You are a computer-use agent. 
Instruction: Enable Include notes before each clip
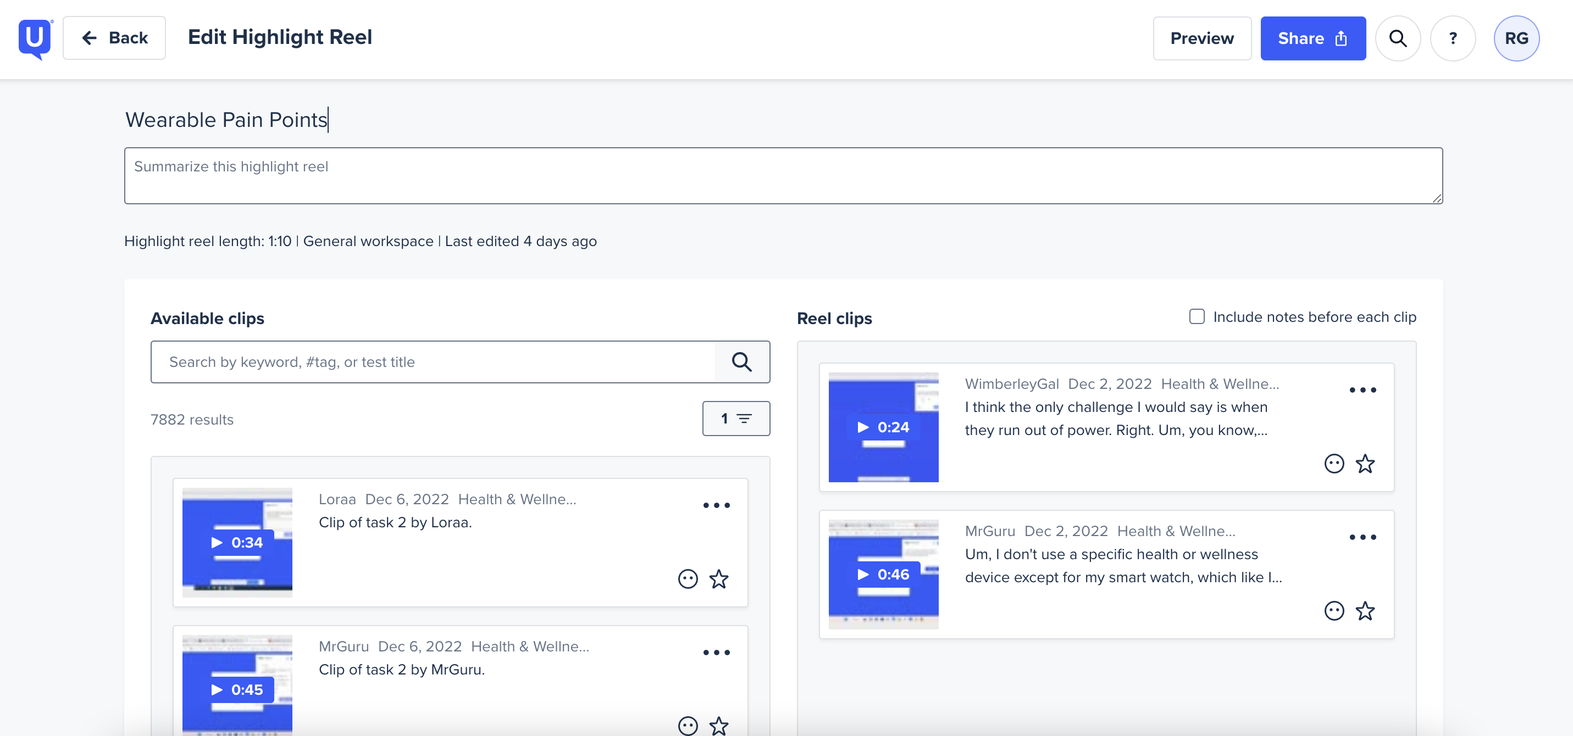coord(1196,317)
